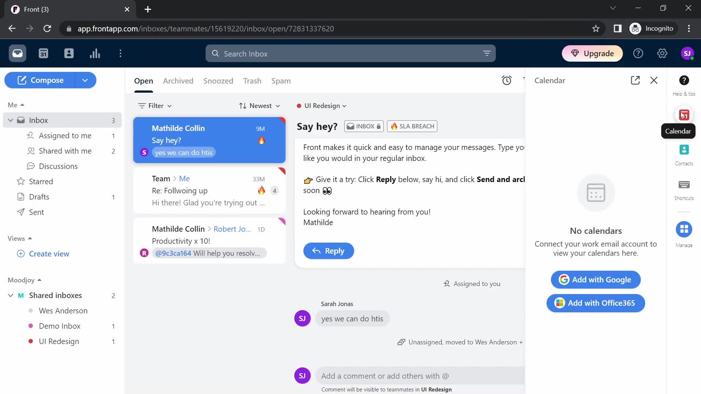Screen dimensions: 701x394
Task: Open Starred folder
Action: tap(62, 182)
